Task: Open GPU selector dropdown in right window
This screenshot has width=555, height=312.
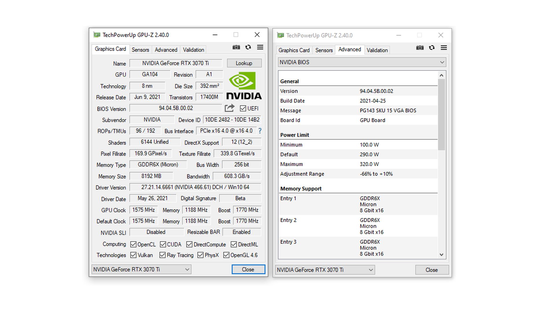Action: pyautogui.click(x=371, y=270)
